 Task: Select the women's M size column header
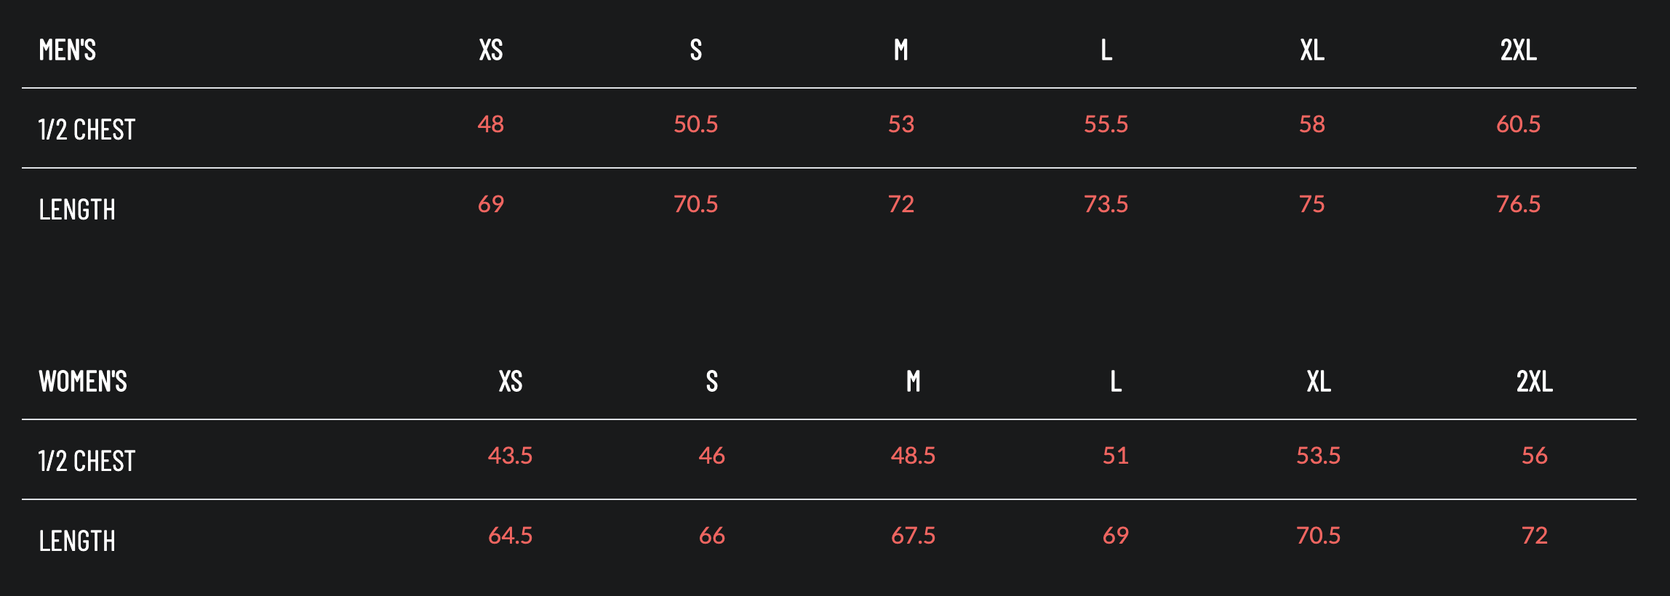point(914,382)
